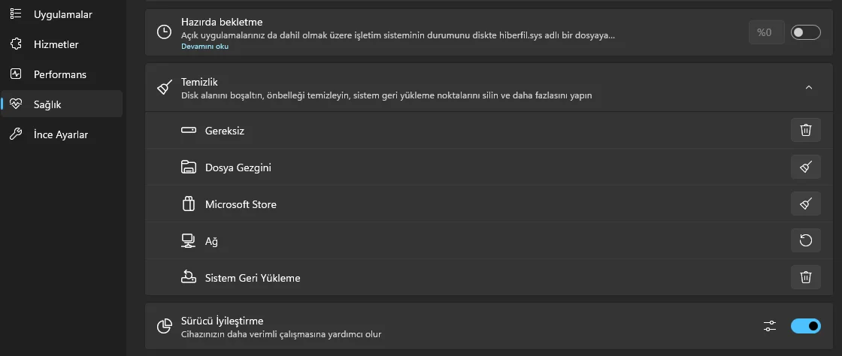Screen dimensions: 842x356
Task: Click the Hazırda bekletme clock icon
Action: (x=164, y=32)
